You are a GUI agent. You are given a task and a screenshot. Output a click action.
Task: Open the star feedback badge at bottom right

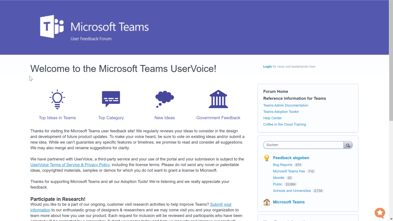380,213
